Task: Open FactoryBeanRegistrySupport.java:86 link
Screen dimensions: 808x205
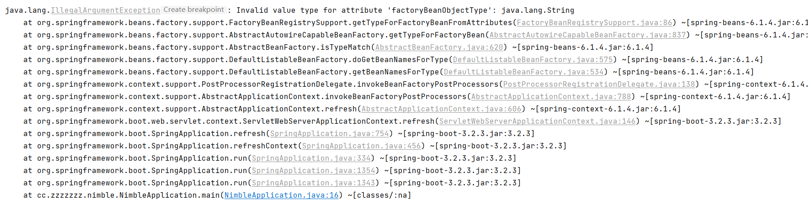Action: [594, 22]
